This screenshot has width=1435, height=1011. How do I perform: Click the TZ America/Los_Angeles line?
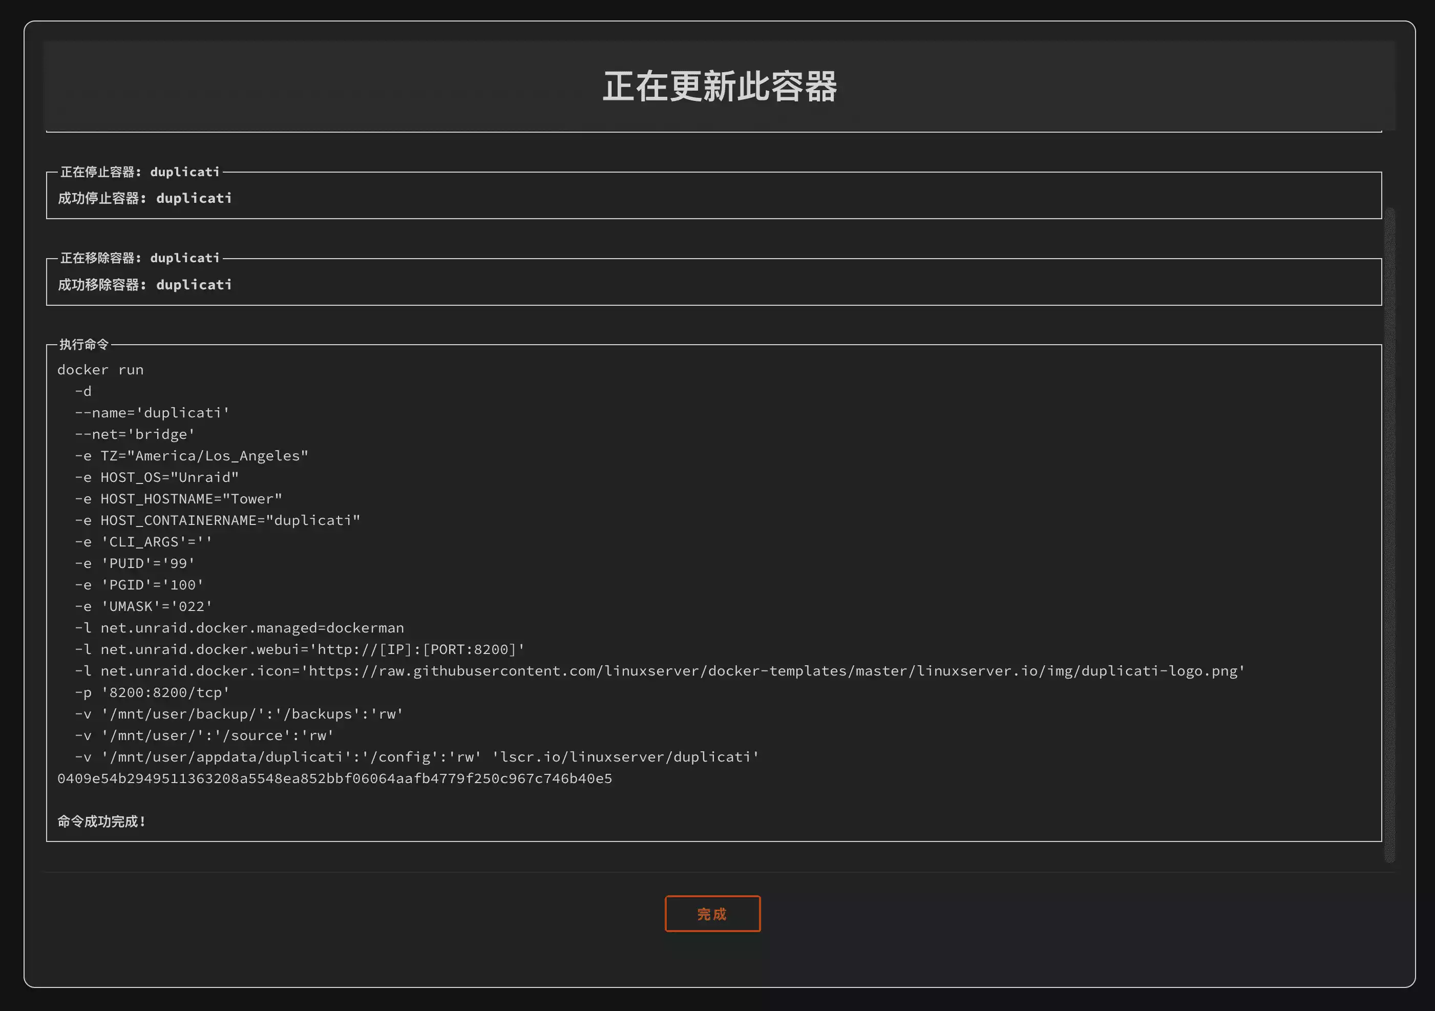tap(191, 456)
